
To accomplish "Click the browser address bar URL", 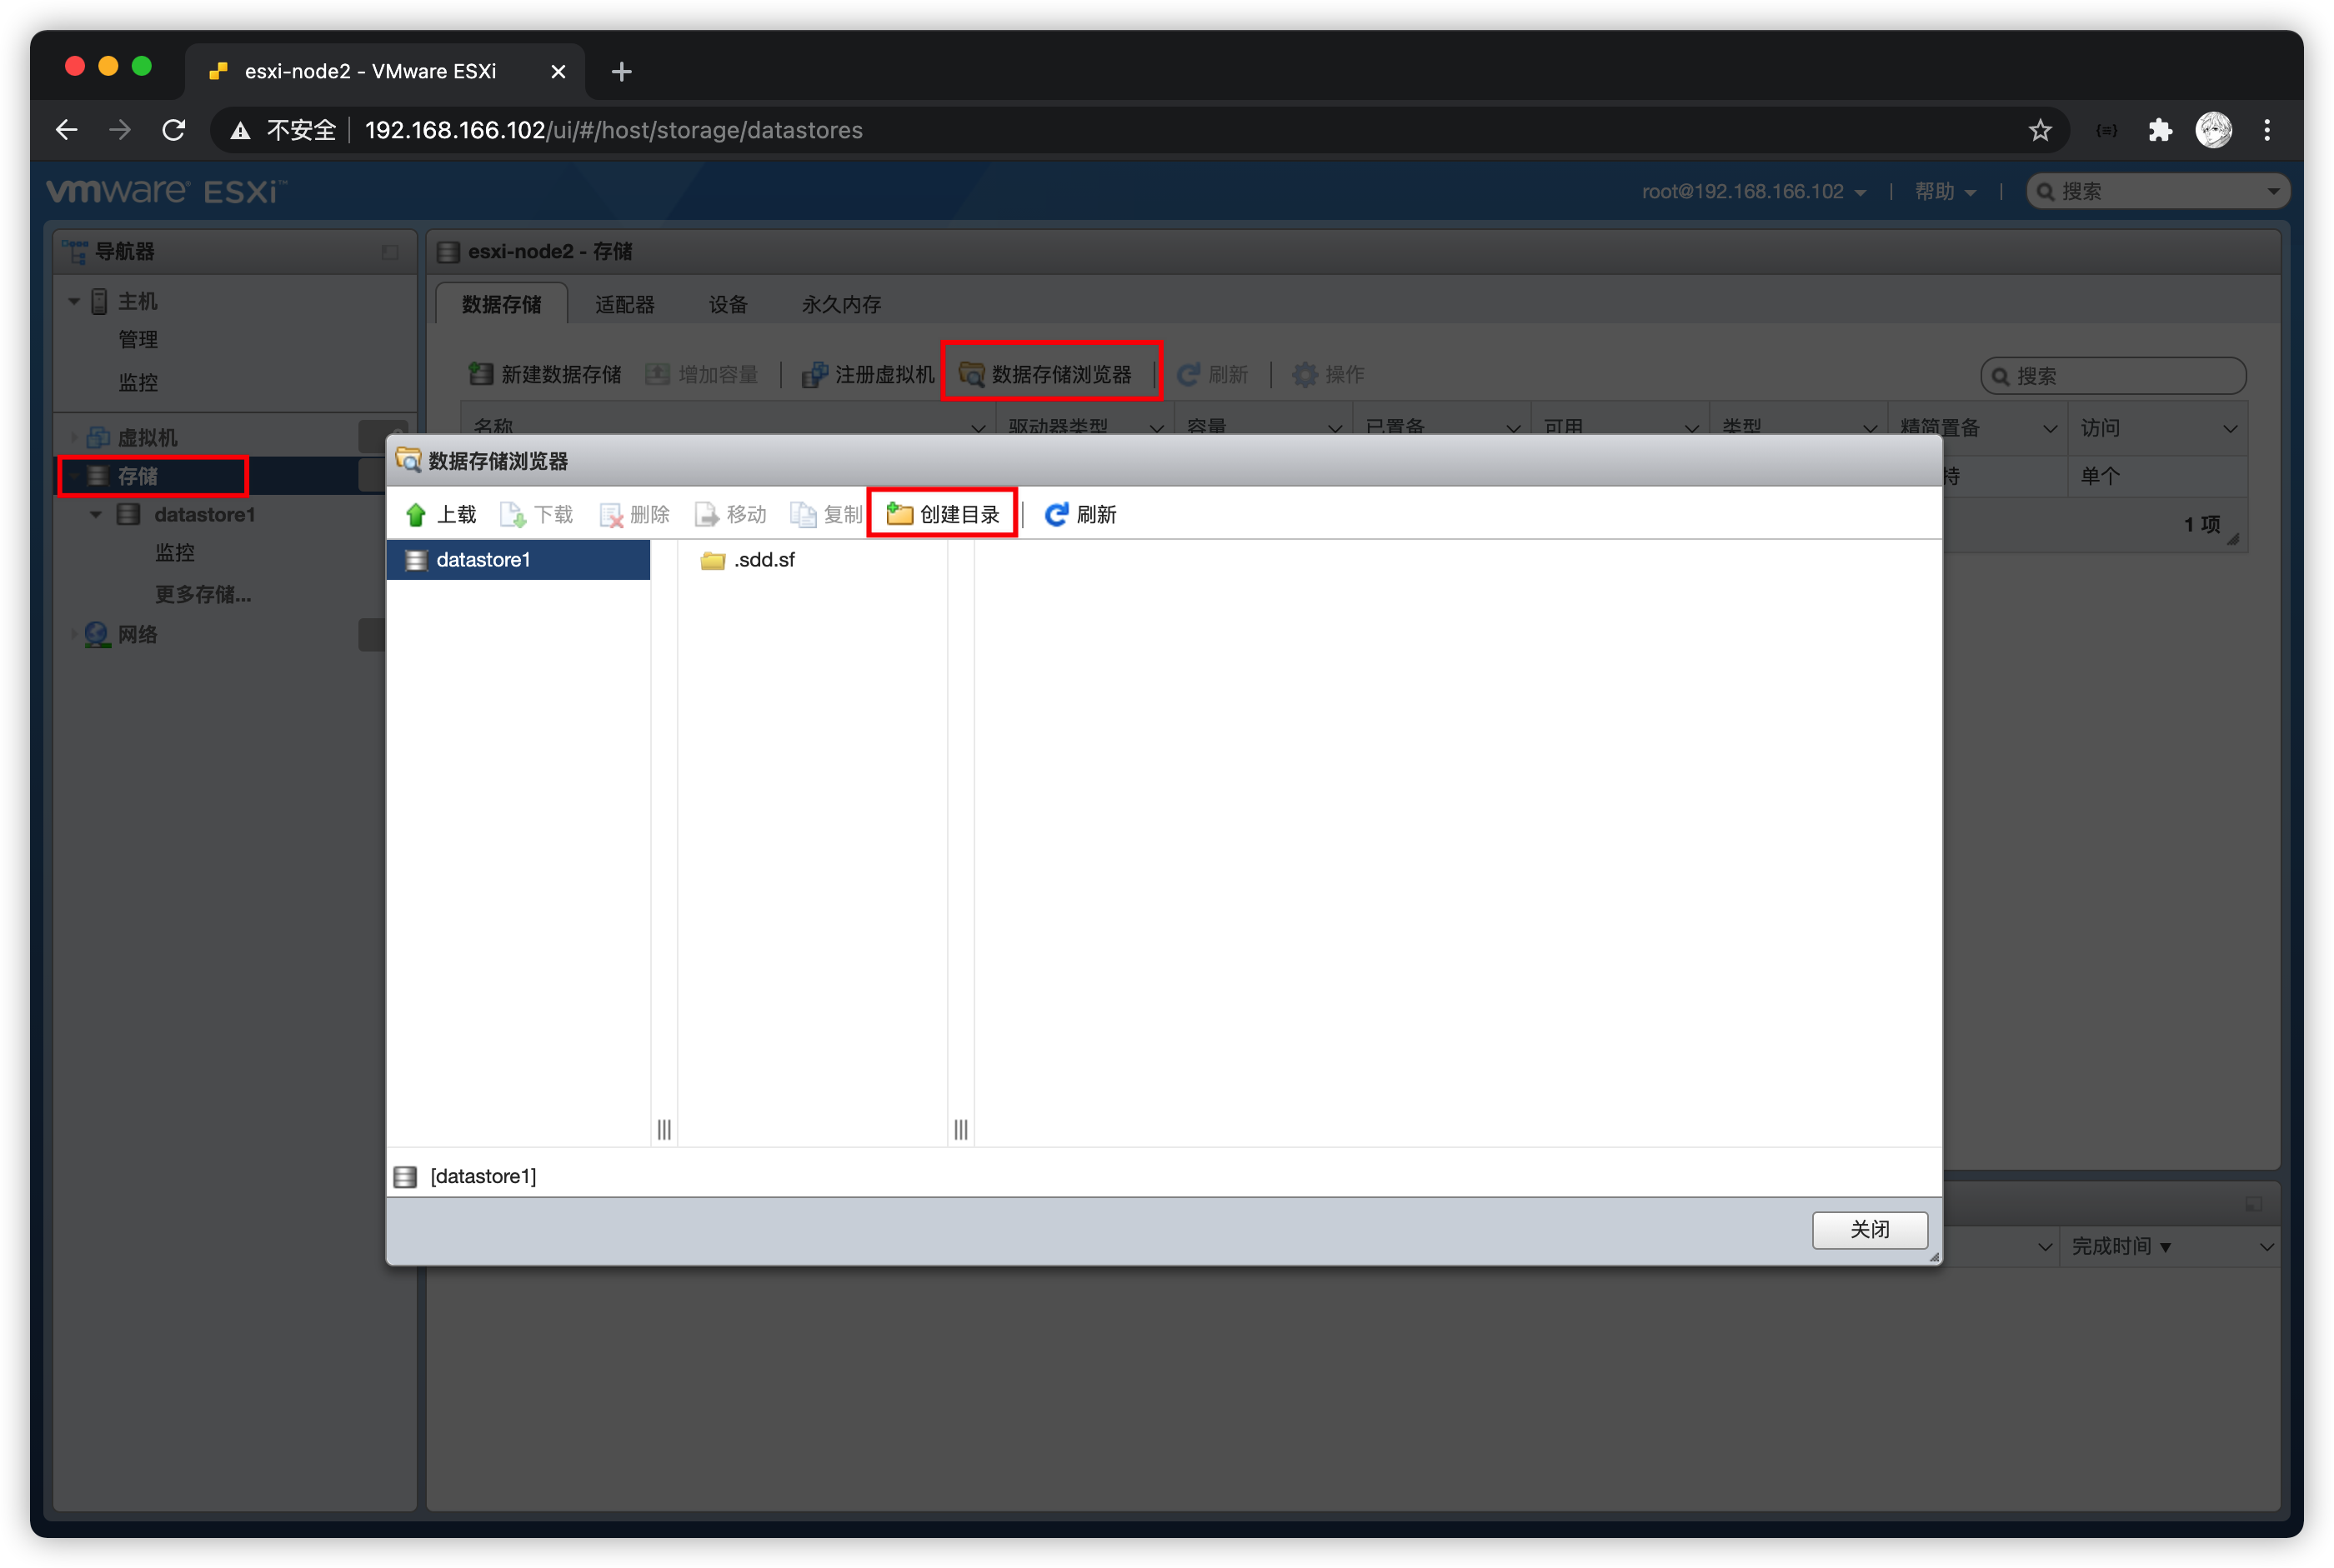I will [x=614, y=130].
